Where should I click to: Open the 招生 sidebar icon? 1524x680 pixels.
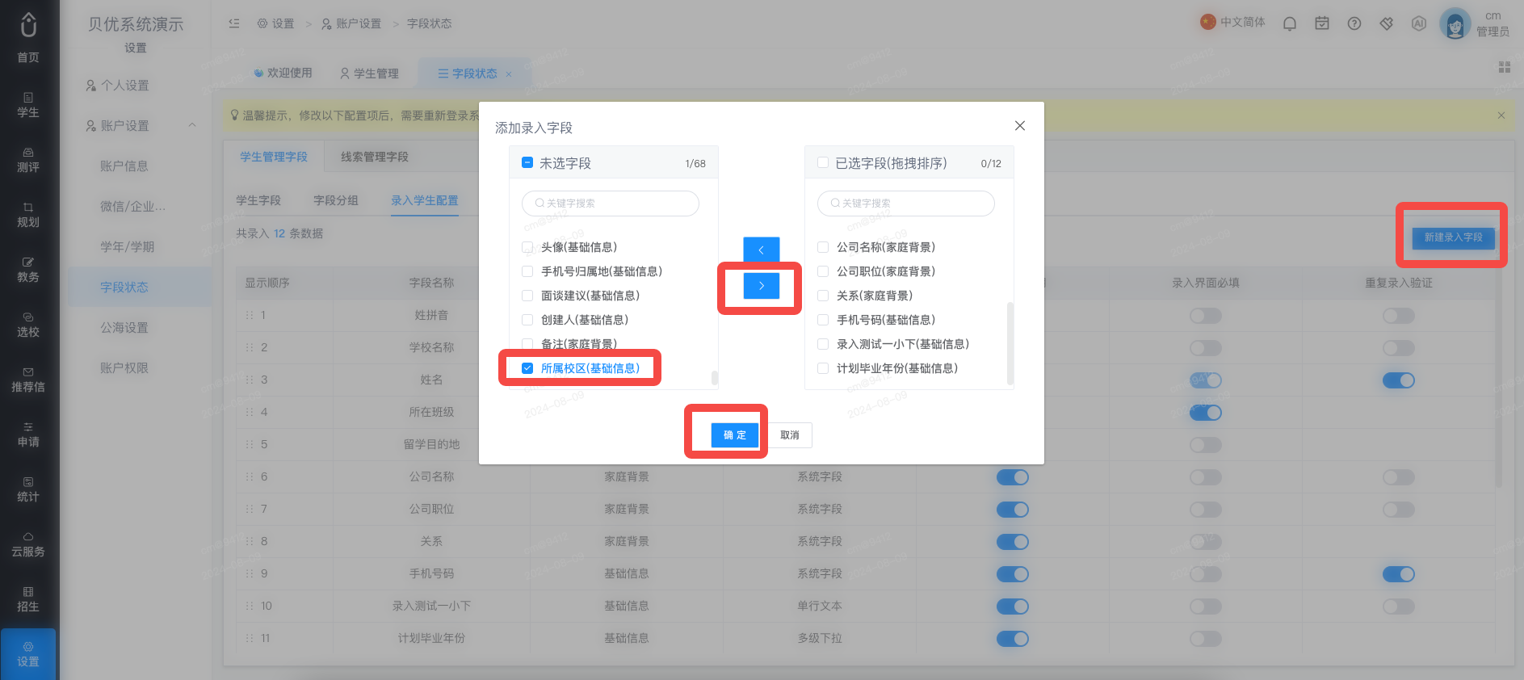pos(28,599)
